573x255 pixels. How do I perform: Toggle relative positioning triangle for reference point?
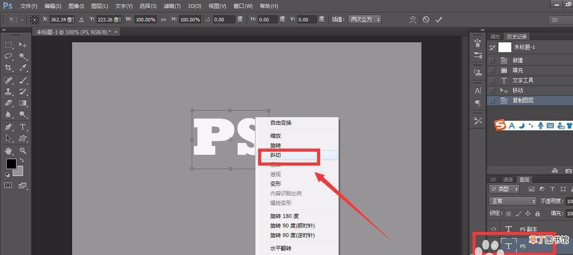(81, 20)
